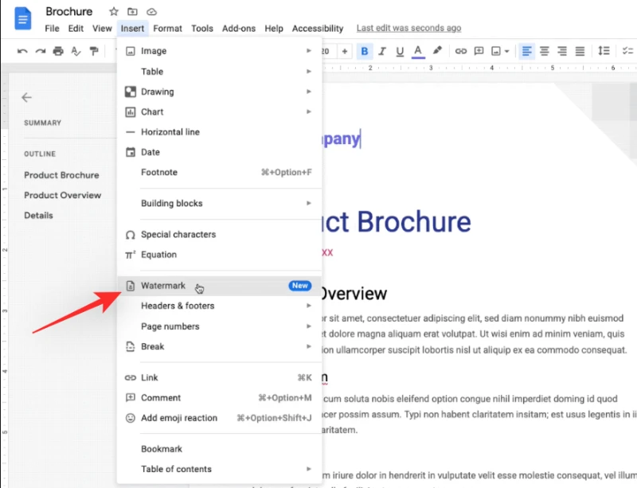Jump to Product Overview in outline
The image size is (637, 488).
(63, 195)
